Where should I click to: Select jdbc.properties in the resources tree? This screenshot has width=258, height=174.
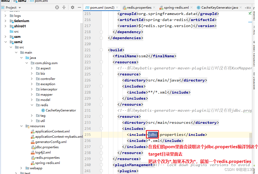(46, 147)
